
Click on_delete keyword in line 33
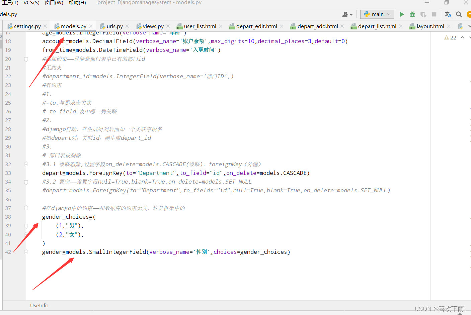pos(241,173)
